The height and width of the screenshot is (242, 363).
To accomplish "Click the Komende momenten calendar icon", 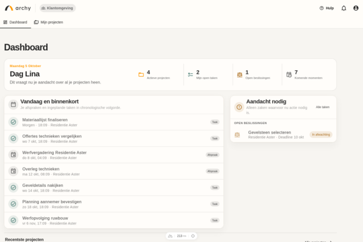I will 289,74.
